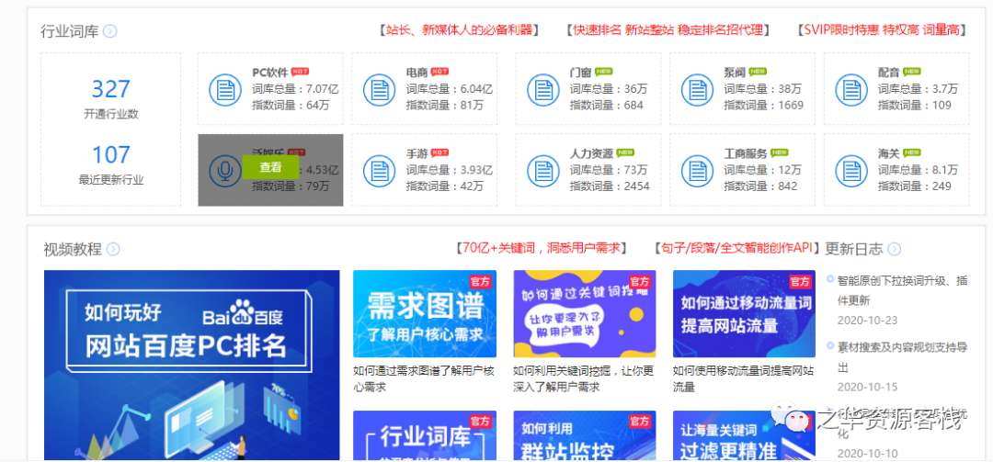Viewport: 993px width, 462px height.
Task: Open caption 如何利用关键词挖掘 link
Action: point(583,378)
